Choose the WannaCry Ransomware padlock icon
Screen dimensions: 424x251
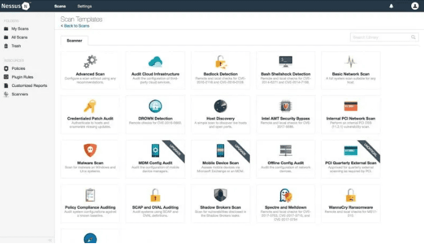[350, 195]
